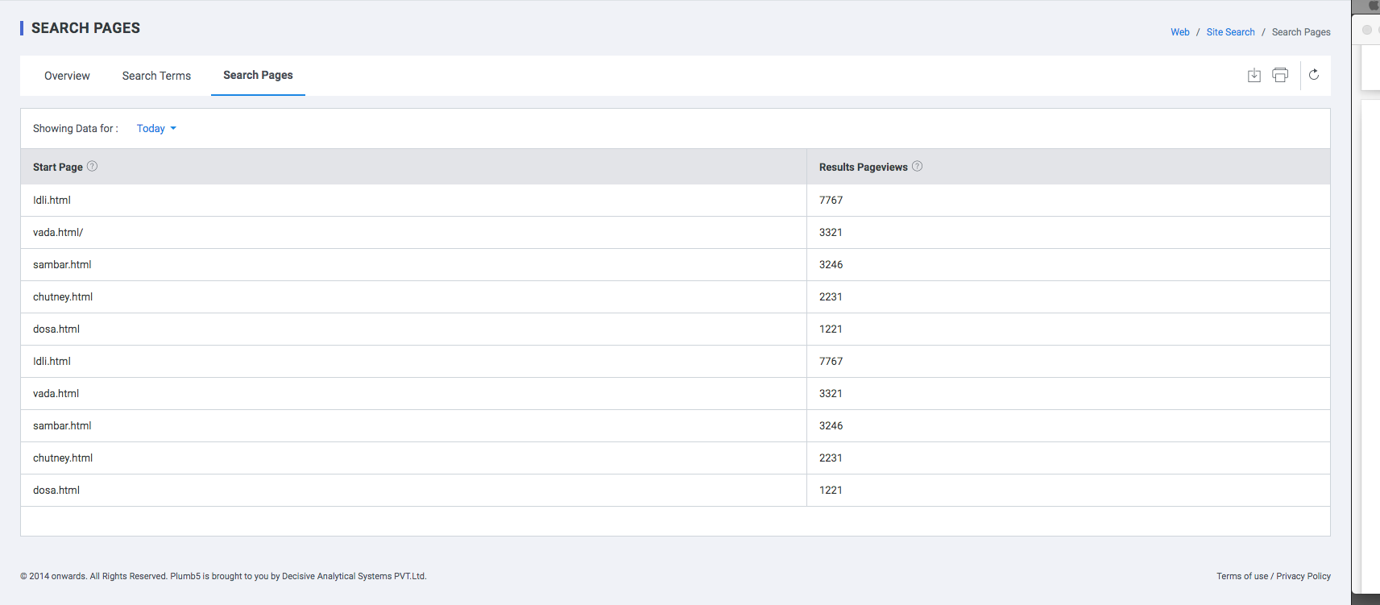The height and width of the screenshot is (605, 1380).
Task: Click the Search Pages breadcrumb text
Action: coord(1301,32)
